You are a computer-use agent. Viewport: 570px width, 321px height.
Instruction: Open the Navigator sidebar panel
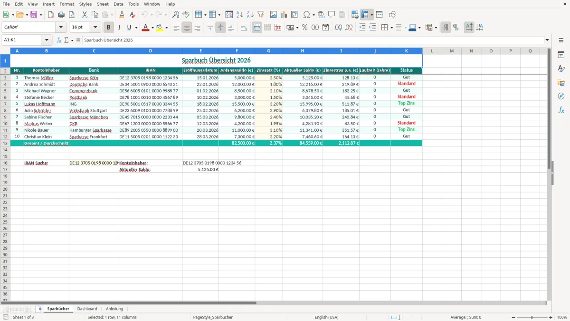pos(561,96)
